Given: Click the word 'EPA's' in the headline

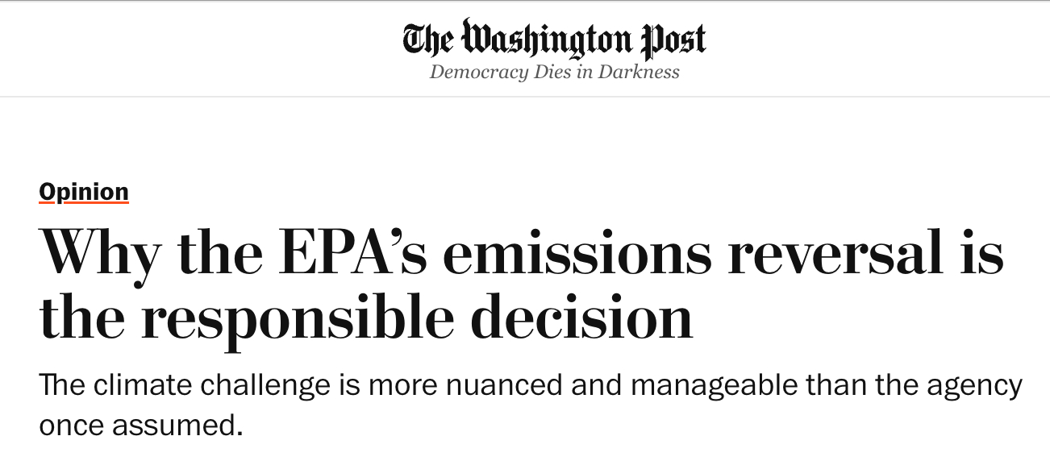Looking at the screenshot, I should coord(353,252).
